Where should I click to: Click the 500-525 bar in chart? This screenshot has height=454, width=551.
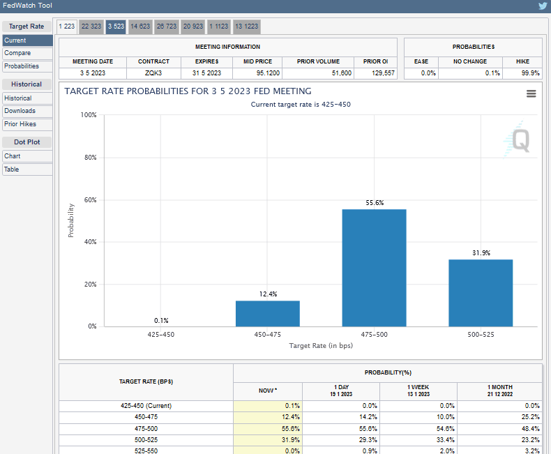[x=480, y=293]
